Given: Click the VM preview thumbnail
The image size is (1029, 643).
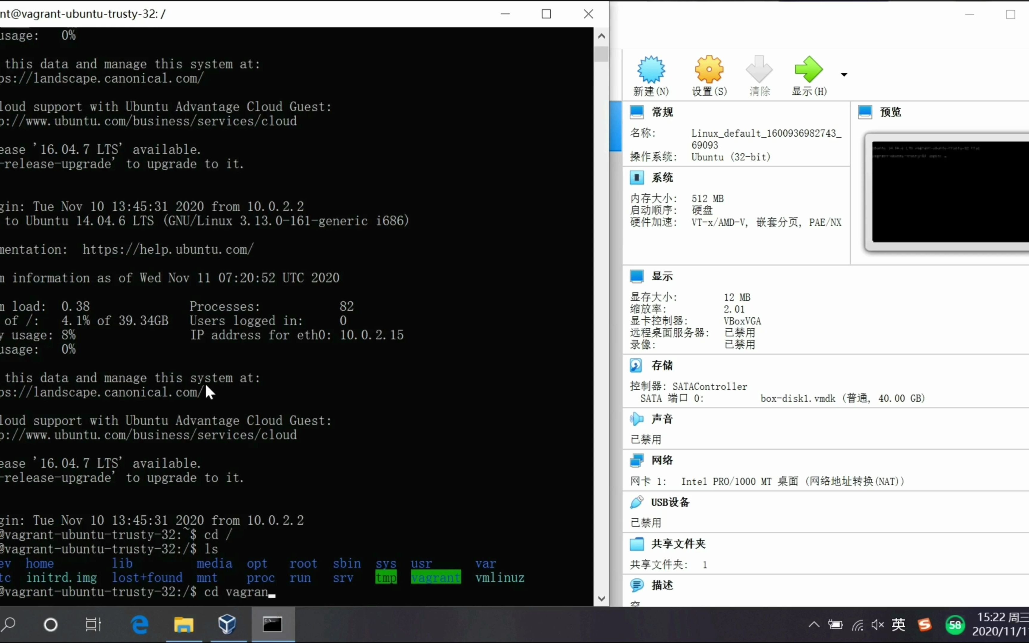Looking at the screenshot, I should tap(949, 190).
